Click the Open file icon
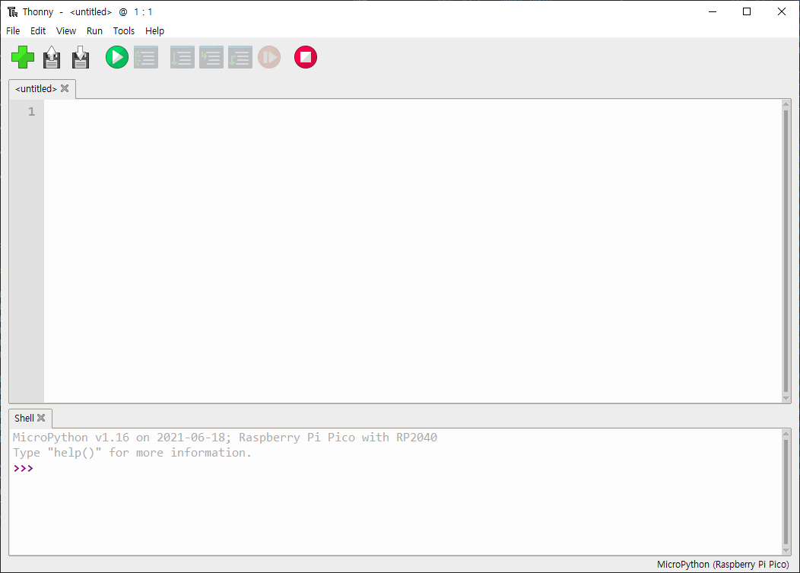800x573 pixels. 52,57
